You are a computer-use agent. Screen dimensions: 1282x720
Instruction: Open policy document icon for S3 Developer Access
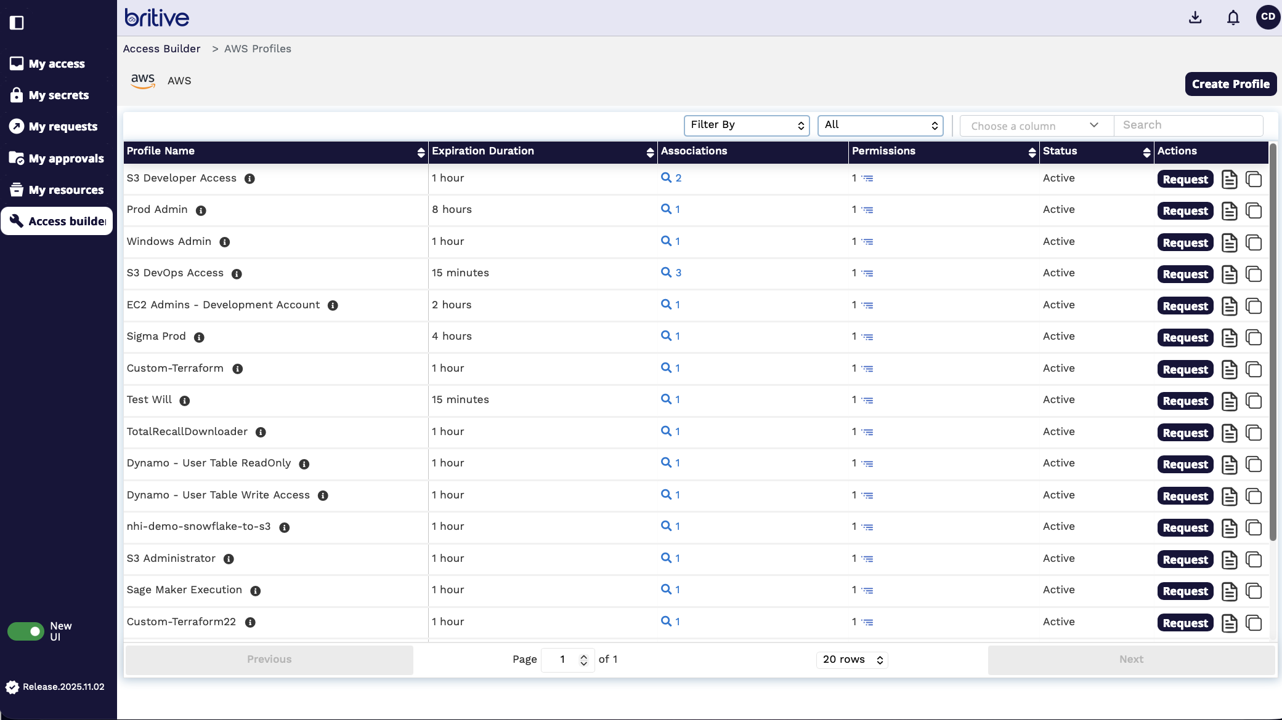pyautogui.click(x=1229, y=180)
